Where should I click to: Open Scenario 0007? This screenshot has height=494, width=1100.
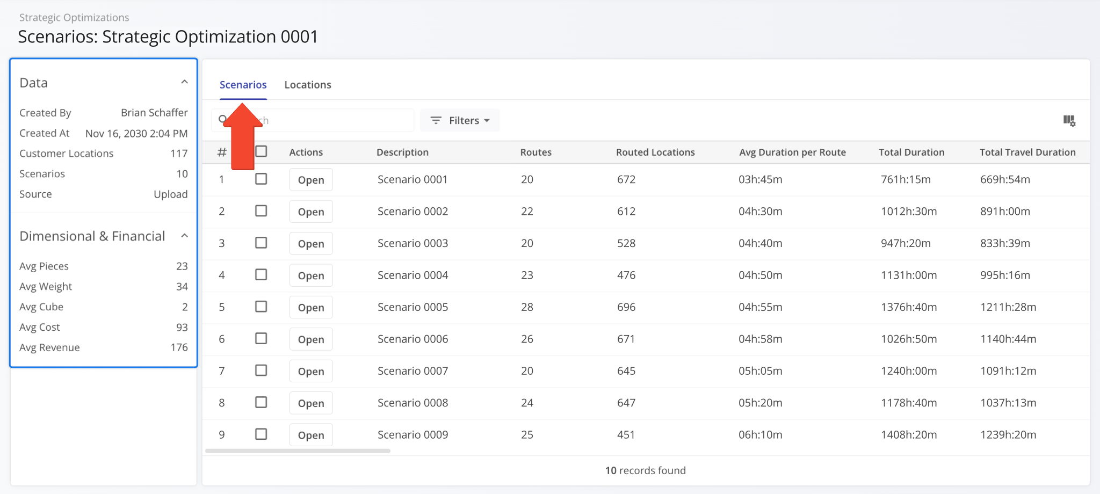click(x=310, y=370)
